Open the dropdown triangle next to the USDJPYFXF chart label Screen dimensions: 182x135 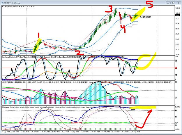(3, 7)
